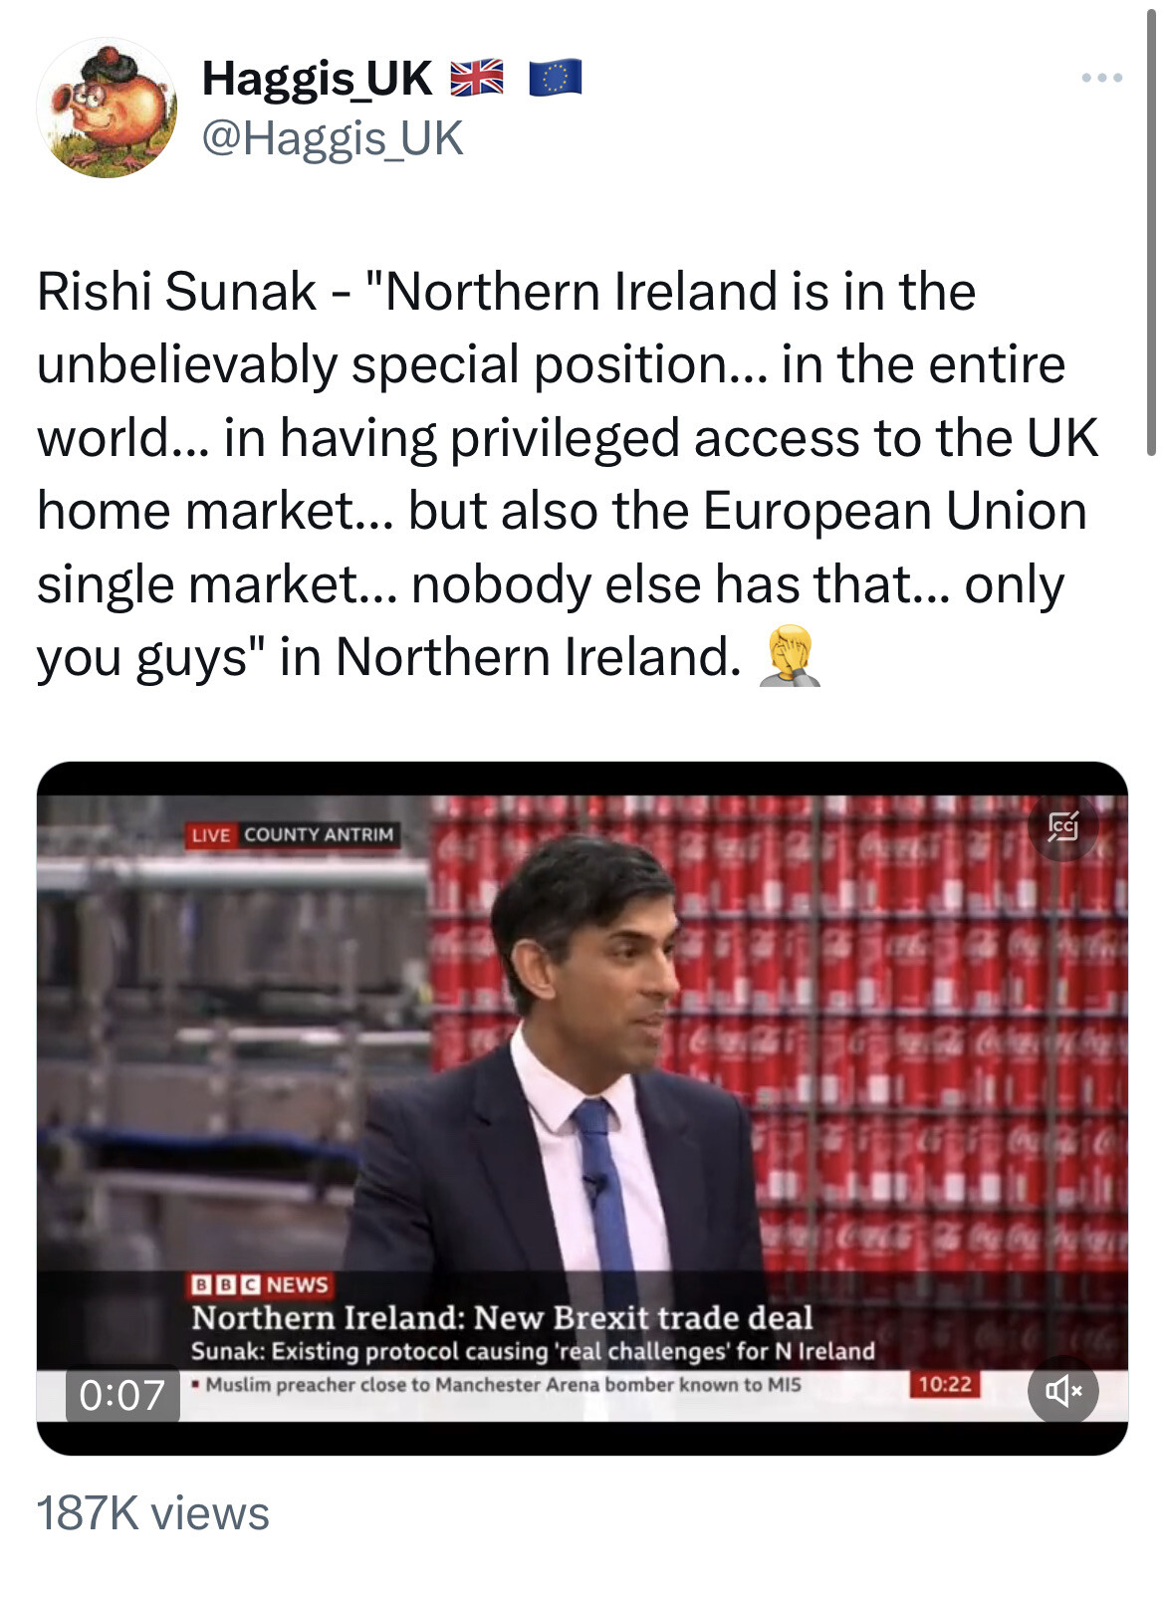Toggle closed captions on the video
This screenshot has width=1165, height=1600.
coord(1062,825)
